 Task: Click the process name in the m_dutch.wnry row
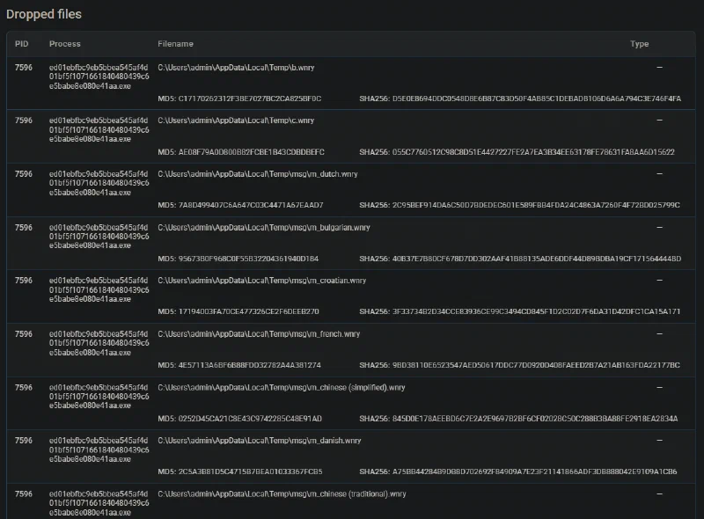tap(99, 183)
